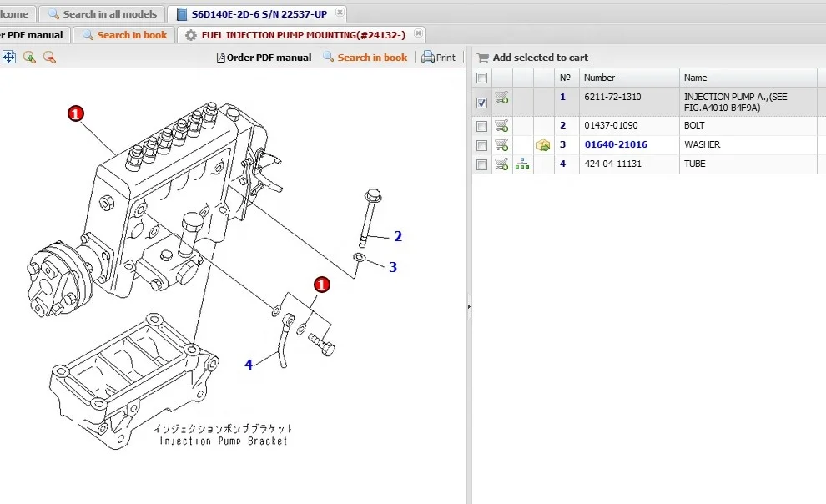Click the Add selected to cart button

[532, 58]
